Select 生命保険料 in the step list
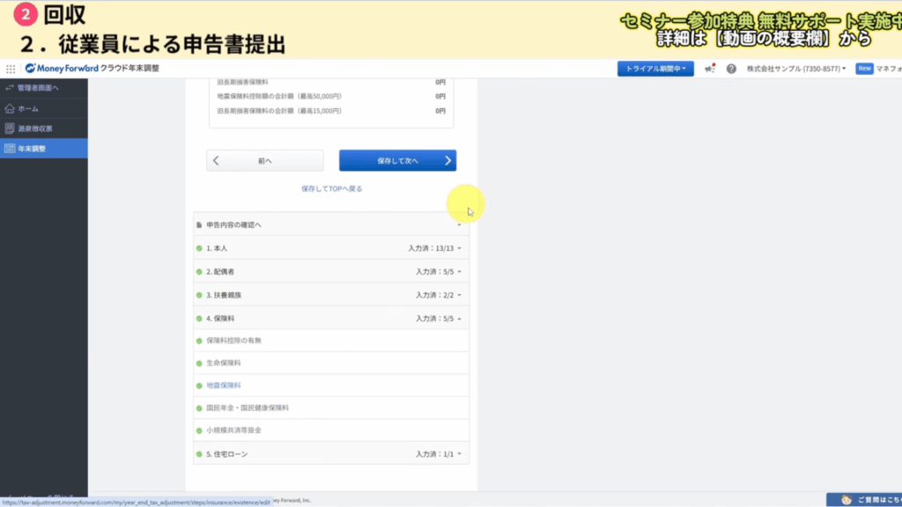Image resolution: width=902 pixels, height=507 pixels. point(224,363)
